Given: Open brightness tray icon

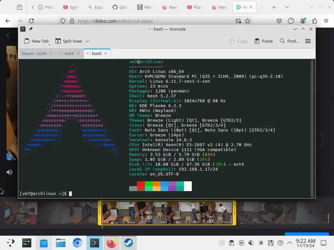Looking at the screenshot, I should 261,243.
